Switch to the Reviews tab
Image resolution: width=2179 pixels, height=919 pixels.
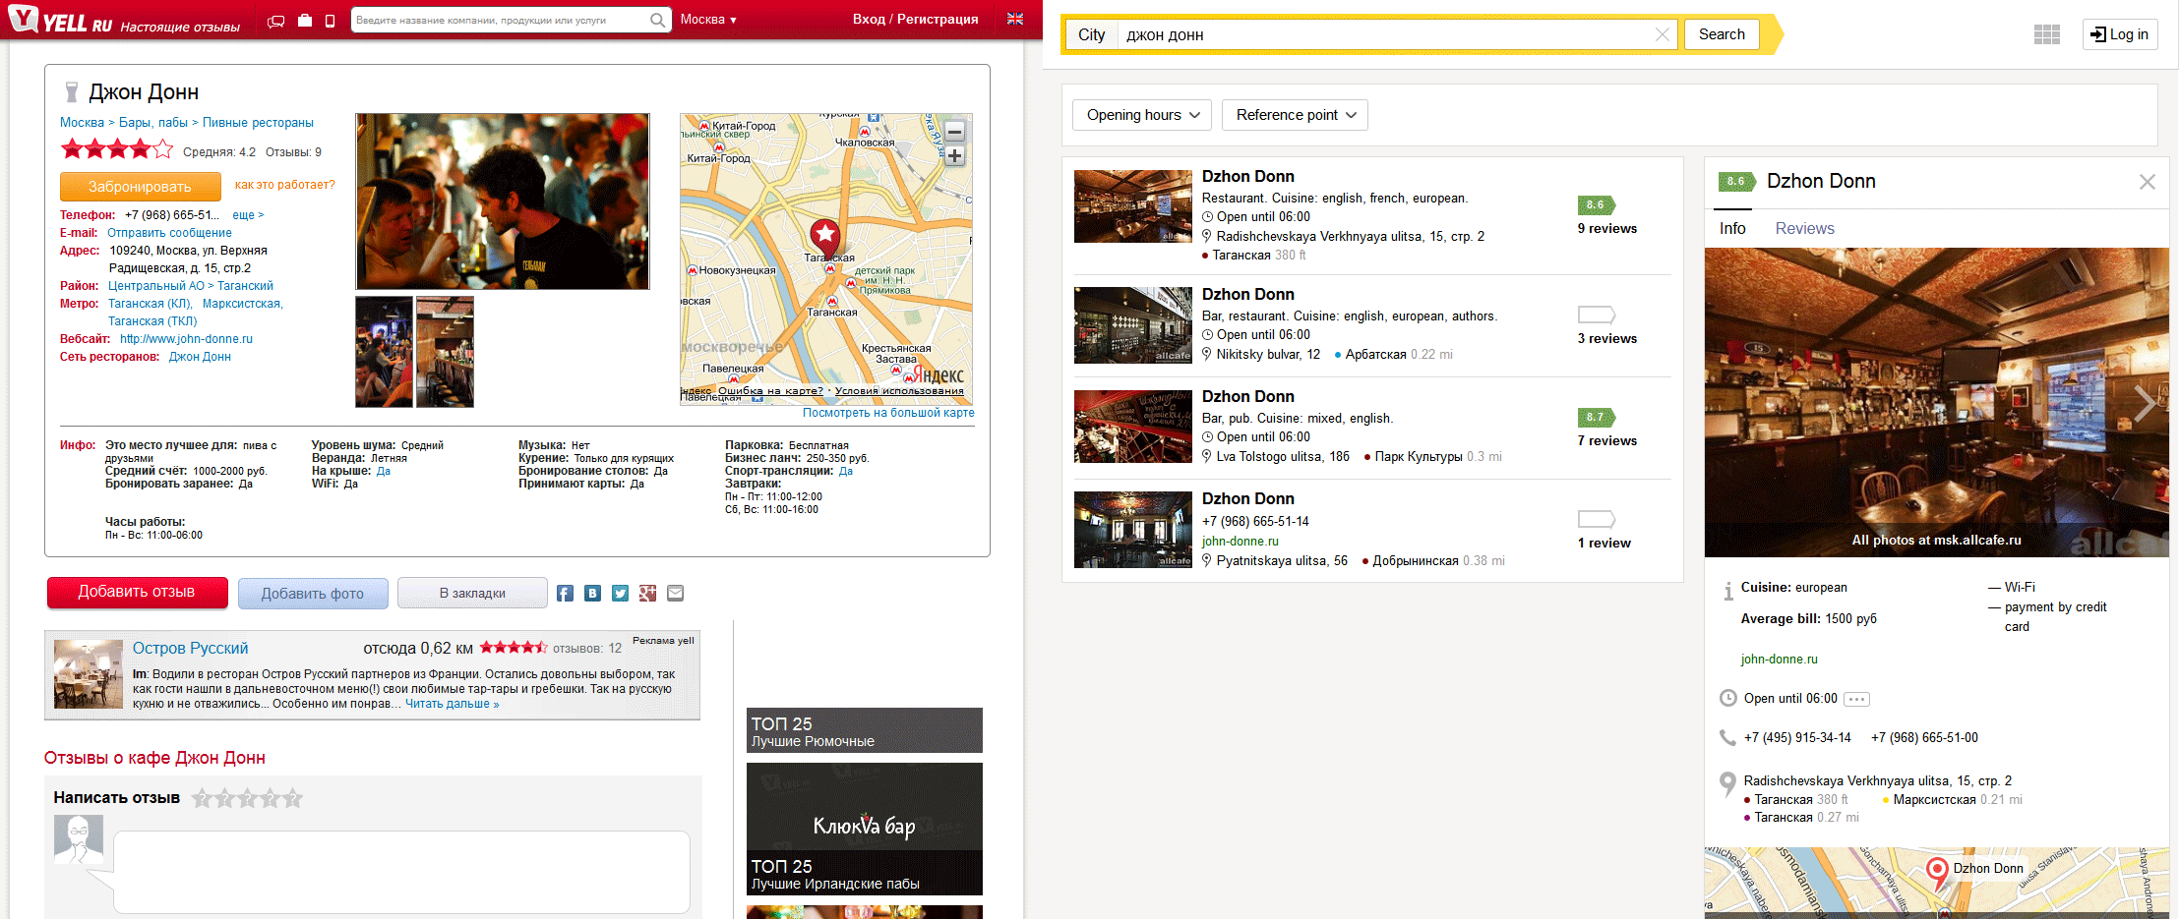pyautogui.click(x=1804, y=228)
